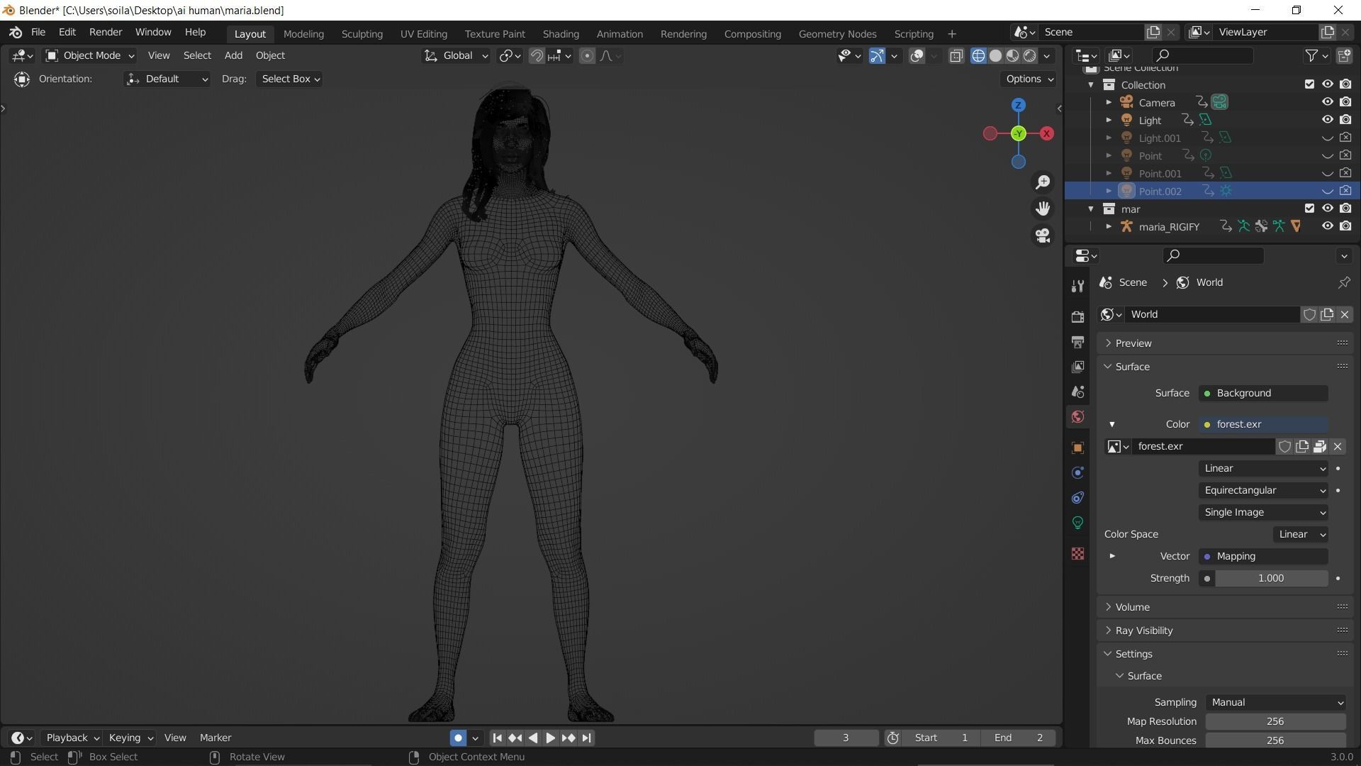Click the Map Resolution 256 field
1361x766 pixels.
point(1275,721)
